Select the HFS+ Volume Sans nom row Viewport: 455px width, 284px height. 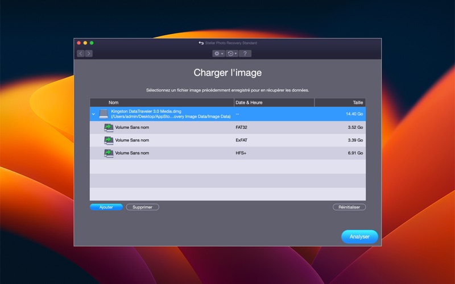click(227, 153)
